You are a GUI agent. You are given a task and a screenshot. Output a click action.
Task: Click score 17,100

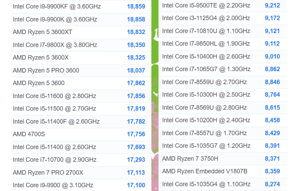[136, 185]
